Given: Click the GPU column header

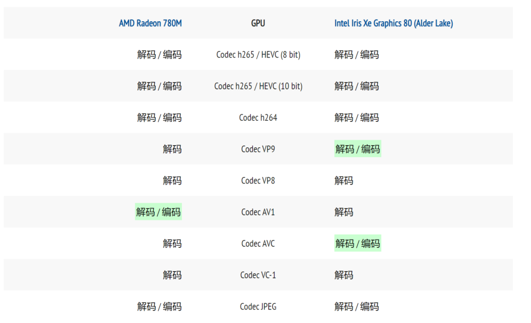Looking at the screenshot, I should 258,23.
